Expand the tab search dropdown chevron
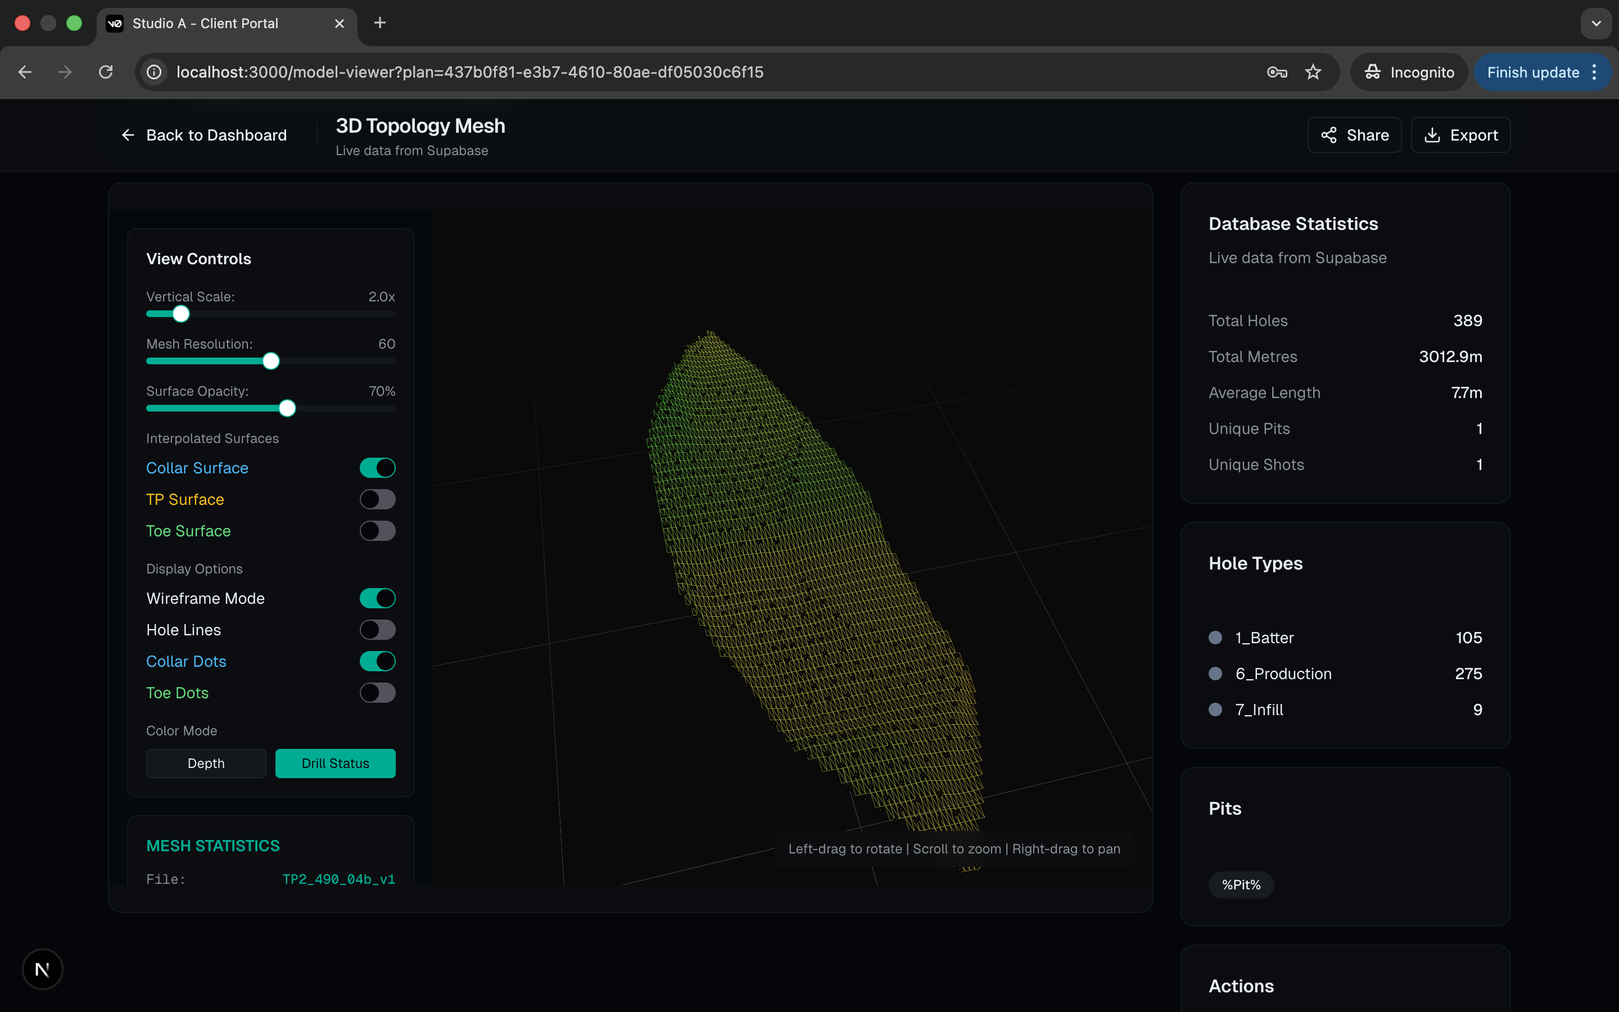The image size is (1619, 1012). [x=1597, y=22]
